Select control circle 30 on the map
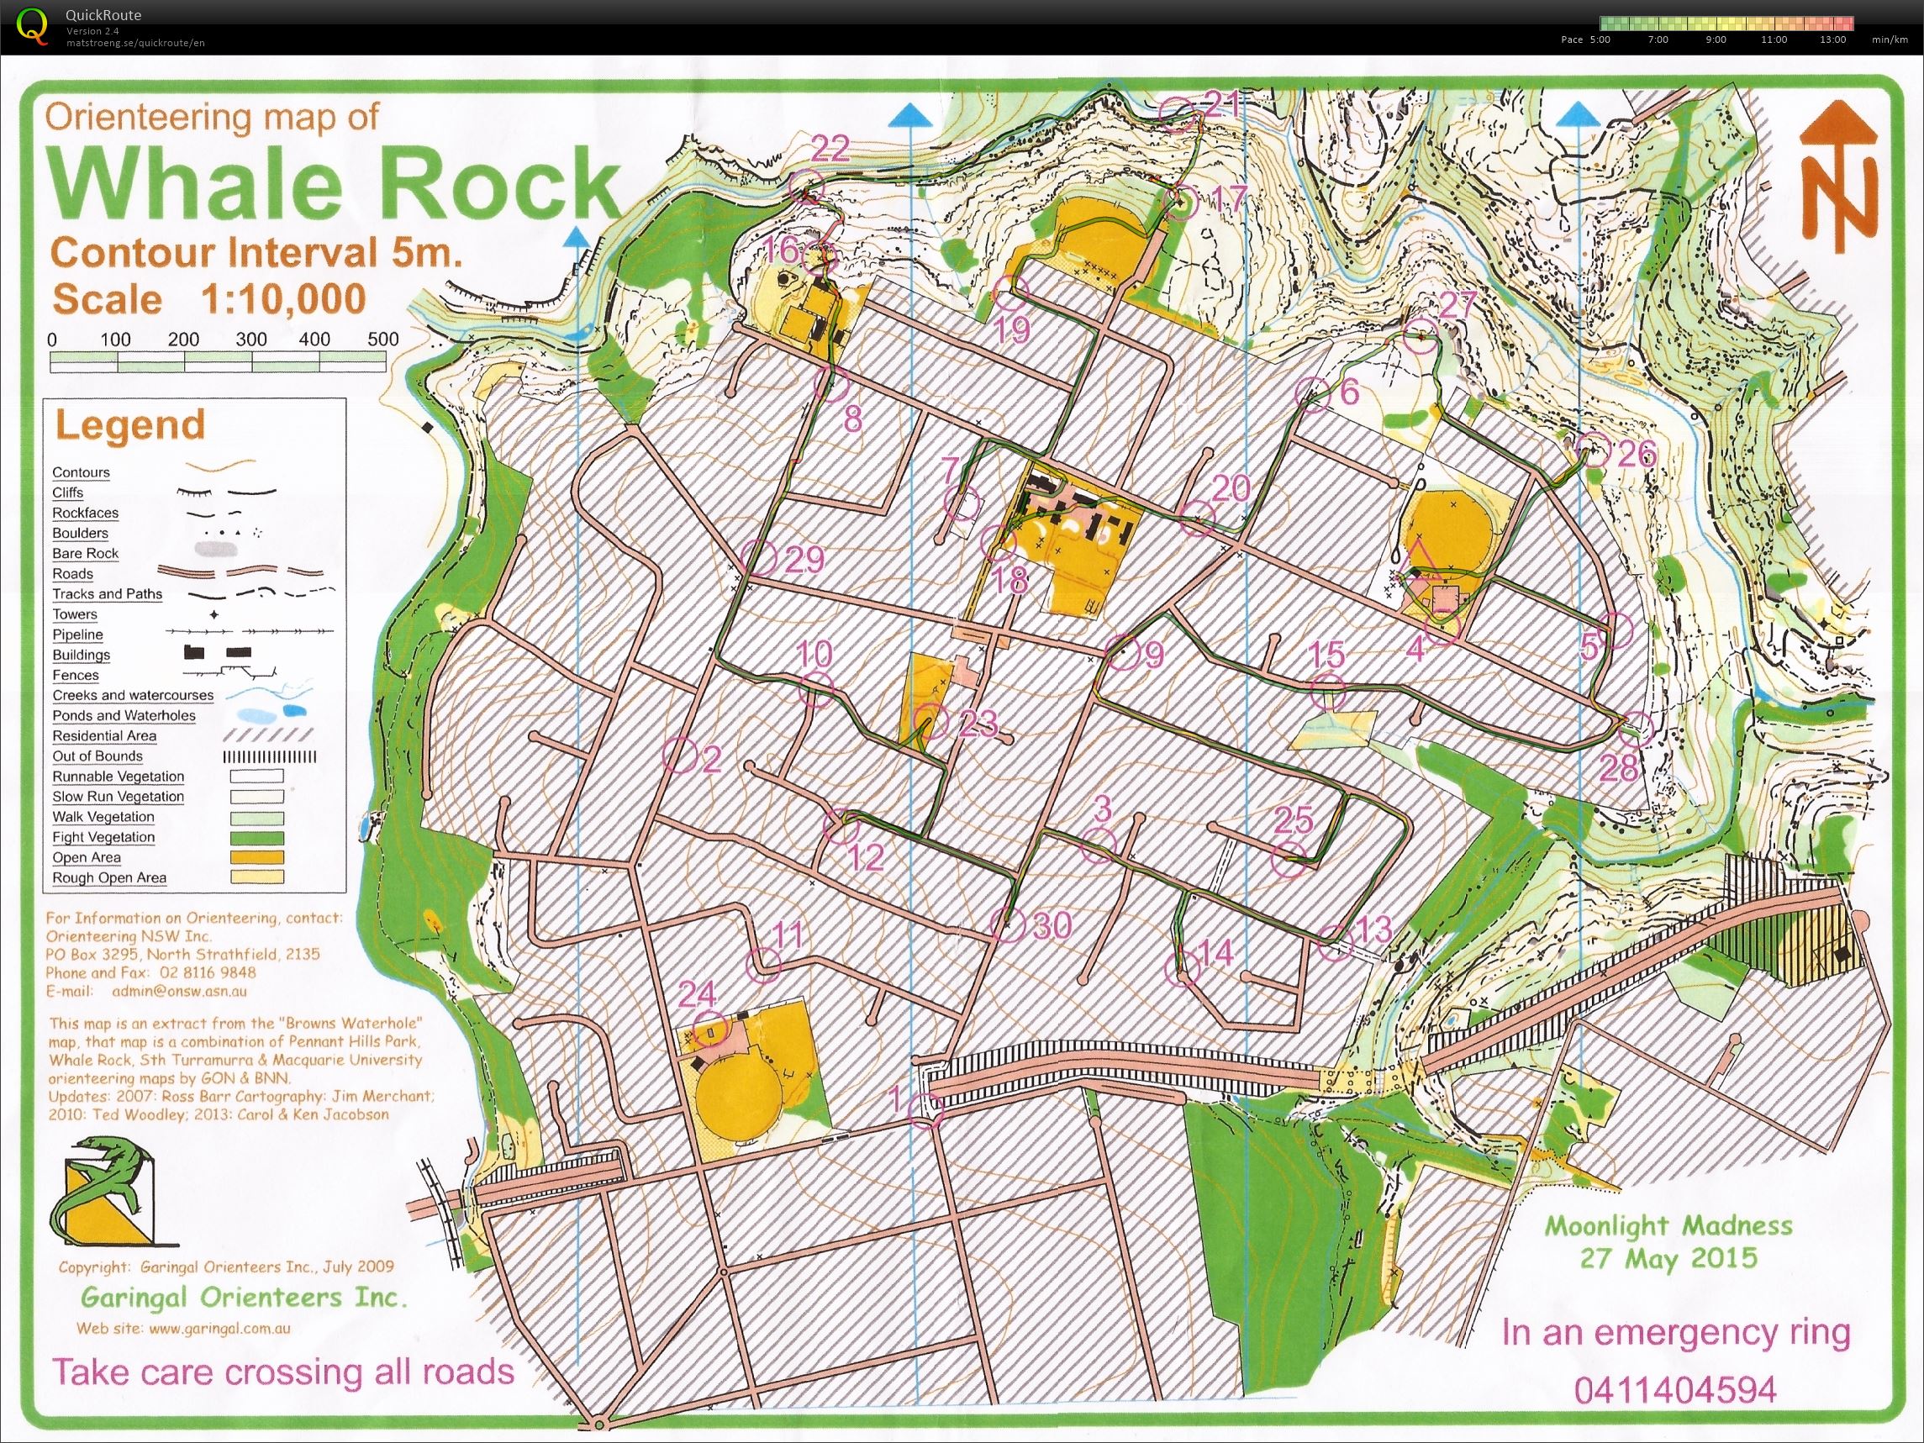The width and height of the screenshot is (1924, 1443). pos(1006,925)
